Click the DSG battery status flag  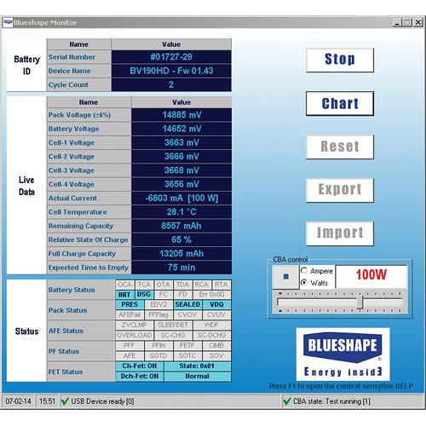pos(144,295)
